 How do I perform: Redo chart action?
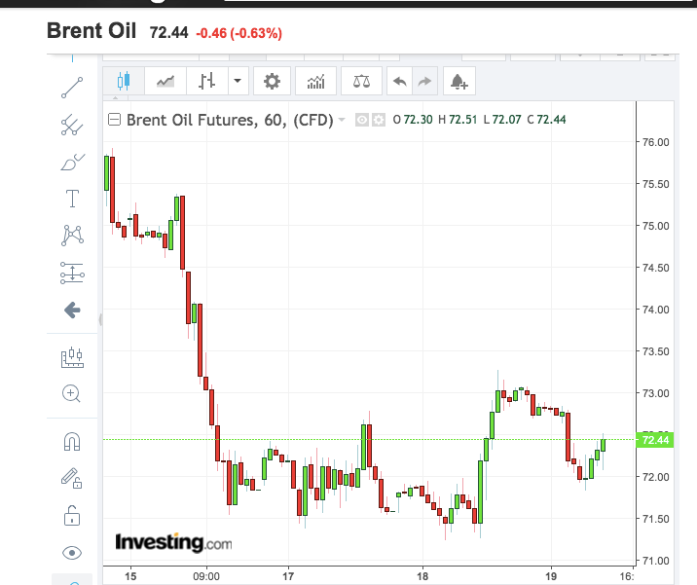tap(425, 82)
